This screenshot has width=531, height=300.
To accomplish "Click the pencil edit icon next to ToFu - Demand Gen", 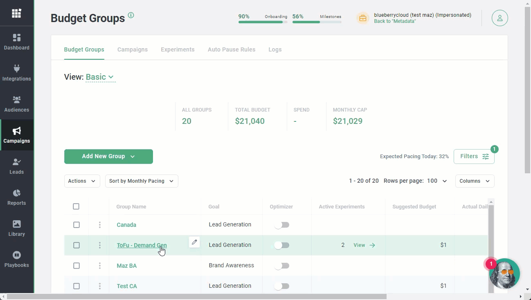I will [194, 242].
